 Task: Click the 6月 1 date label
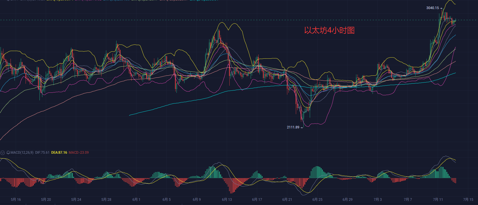(136, 200)
